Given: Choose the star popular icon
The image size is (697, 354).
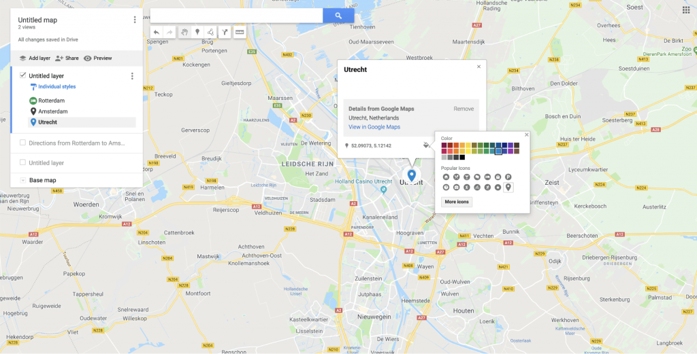Looking at the screenshot, I should click(498, 188).
